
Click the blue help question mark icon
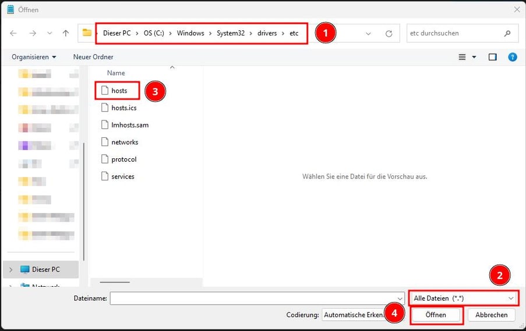(512, 57)
